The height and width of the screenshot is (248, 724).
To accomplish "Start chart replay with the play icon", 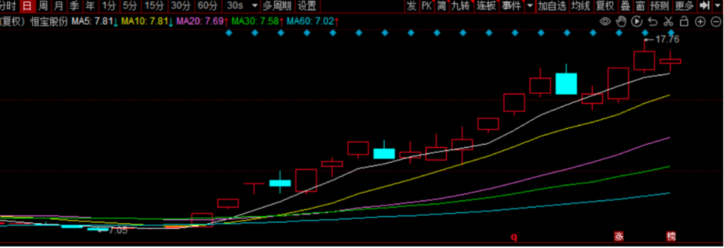I will click(637, 21).
